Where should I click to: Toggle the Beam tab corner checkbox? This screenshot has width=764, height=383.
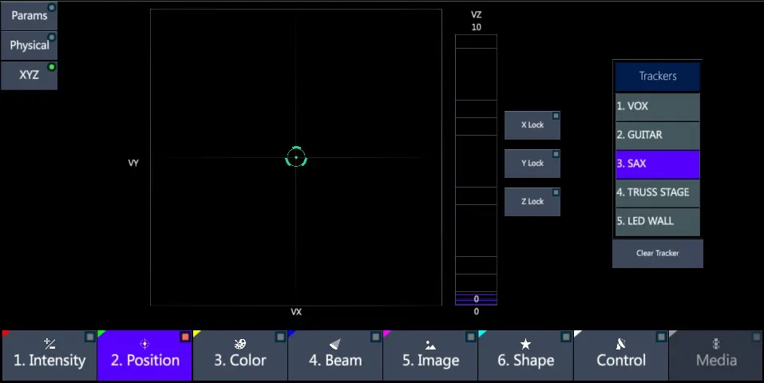click(x=376, y=337)
